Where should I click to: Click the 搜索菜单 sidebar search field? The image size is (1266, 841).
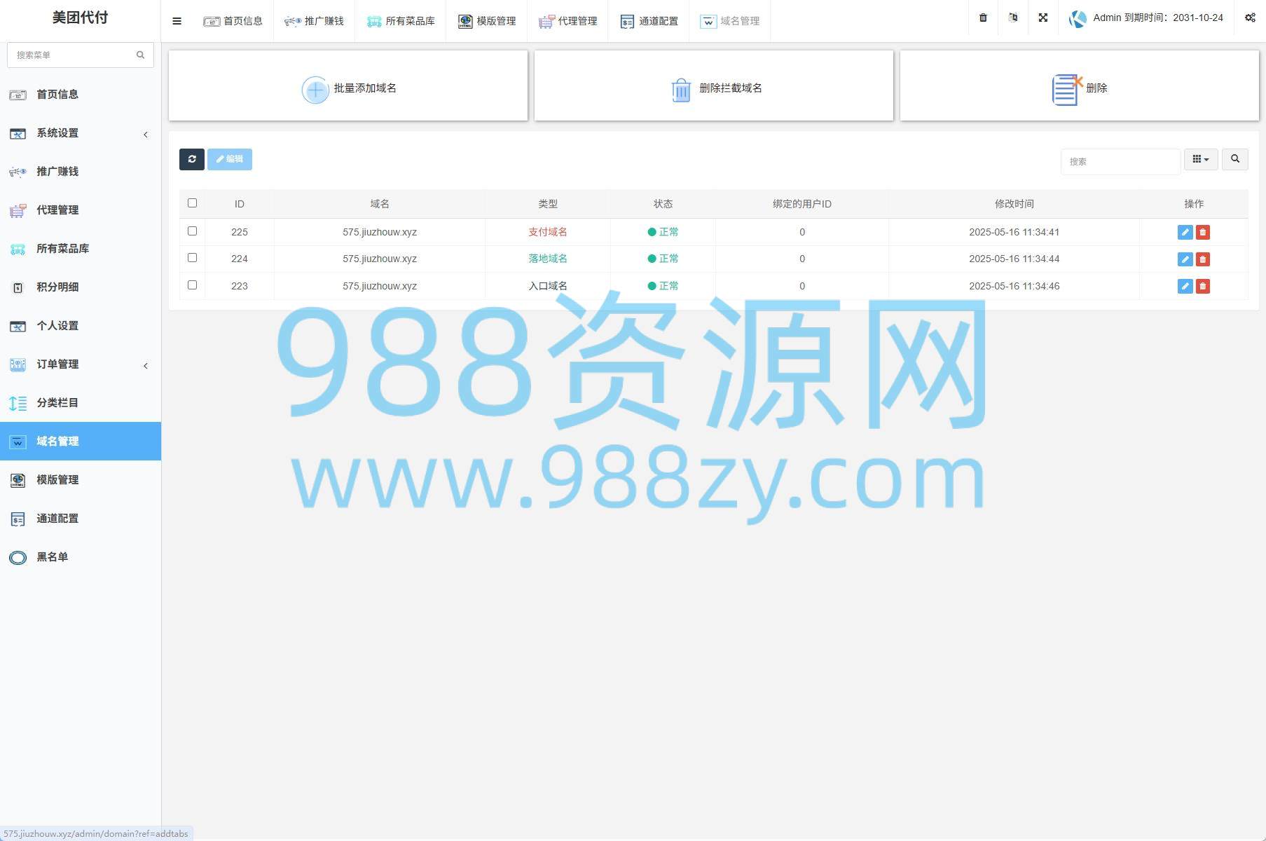coord(73,55)
